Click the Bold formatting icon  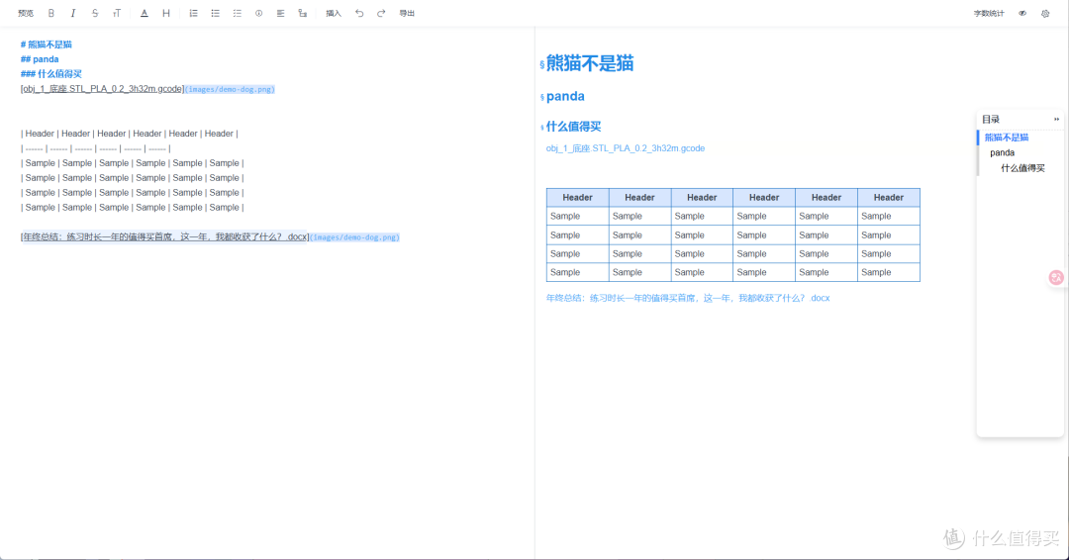pyautogui.click(x=51, y=13)
